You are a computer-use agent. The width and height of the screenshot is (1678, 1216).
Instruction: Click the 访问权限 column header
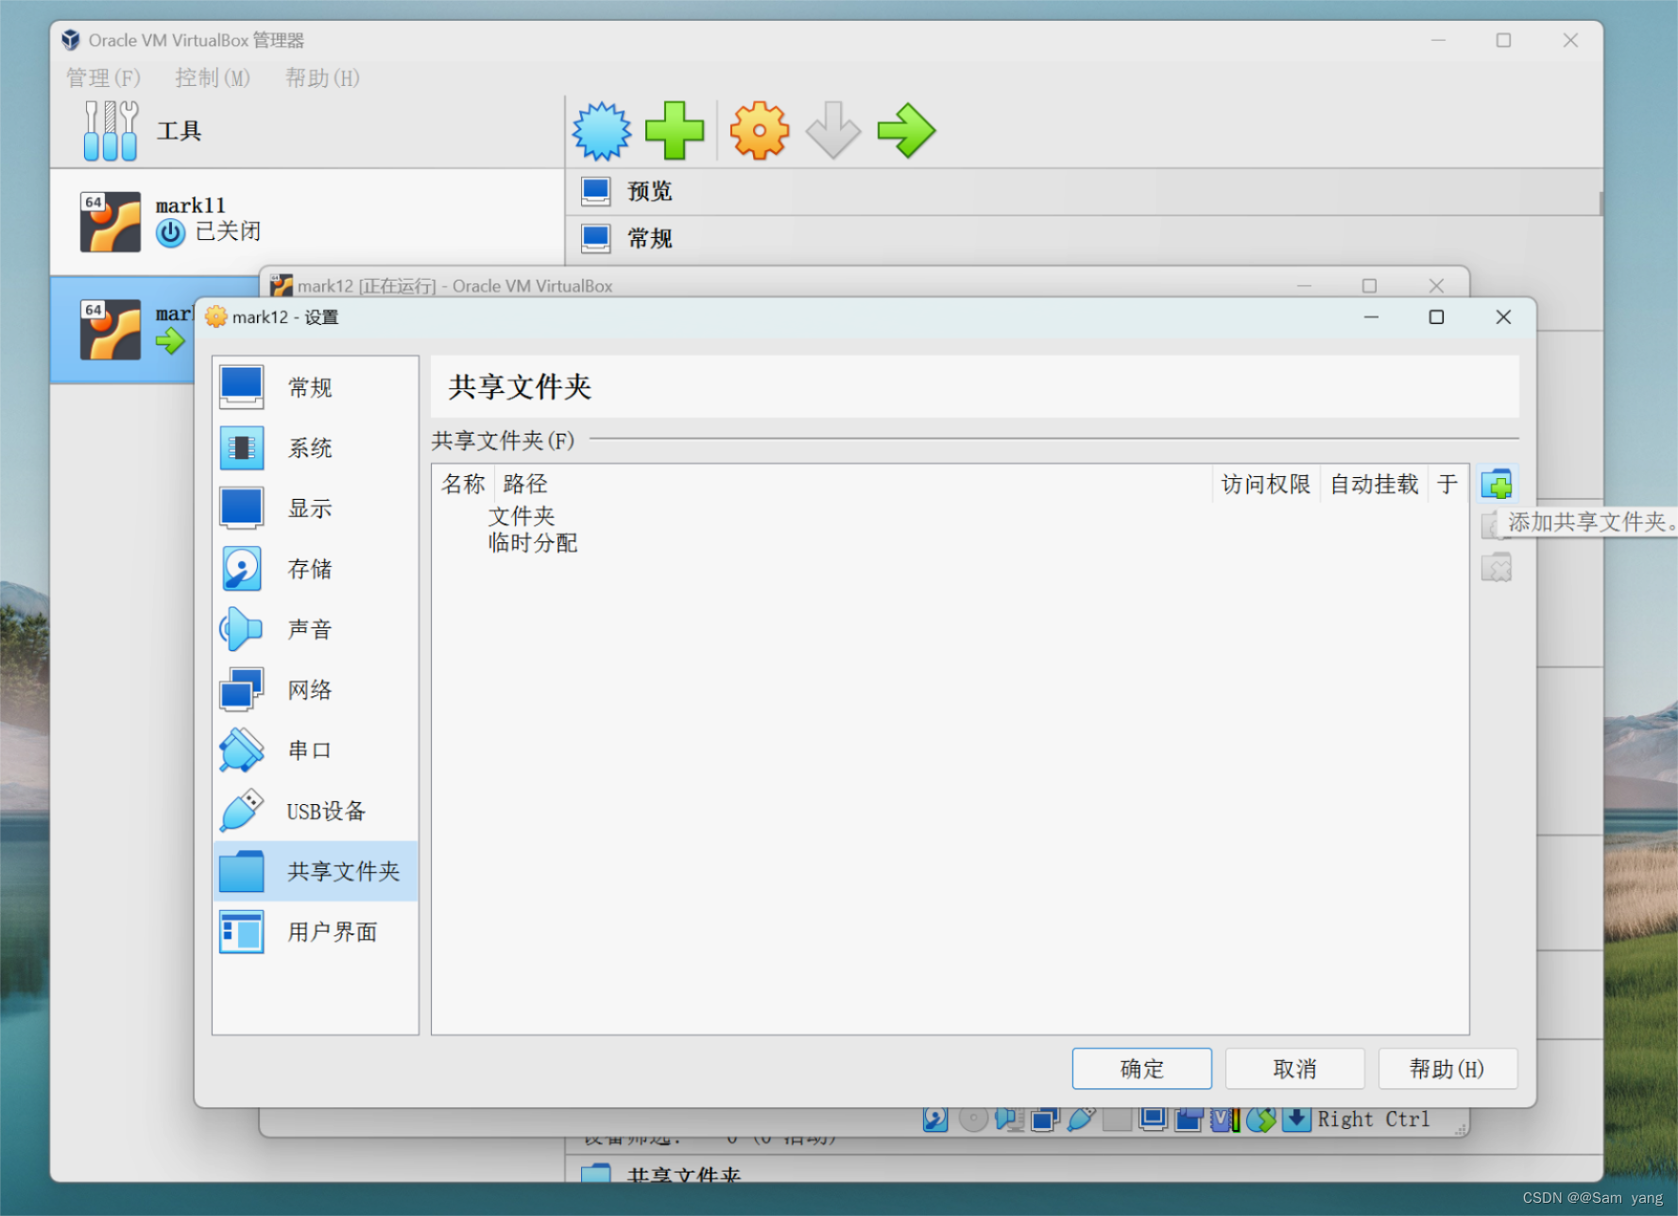[x=1266, y=484]
